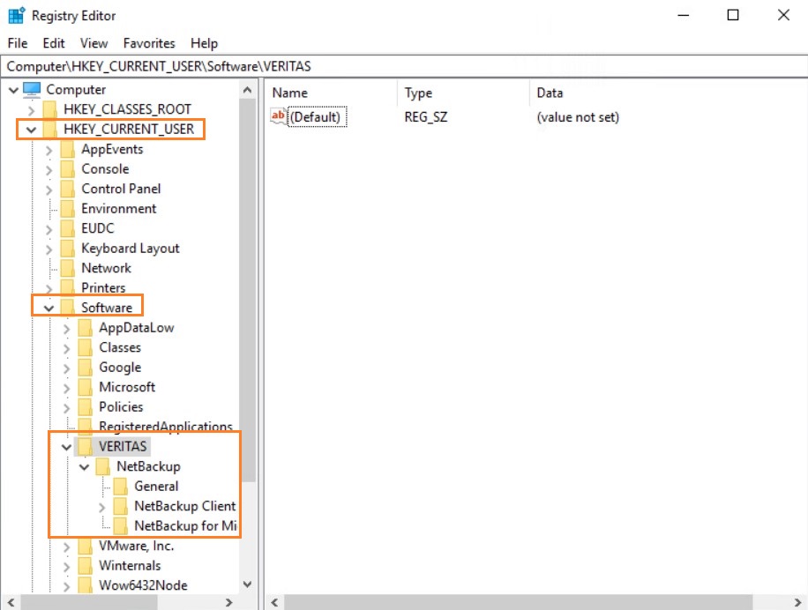Screen dimensions: 808x610
Task: Select the (Default) value name
Action: click(x=317, y=117)
